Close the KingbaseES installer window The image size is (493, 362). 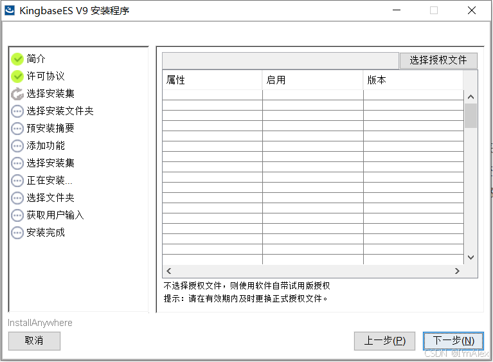click(x=472, y=10)
